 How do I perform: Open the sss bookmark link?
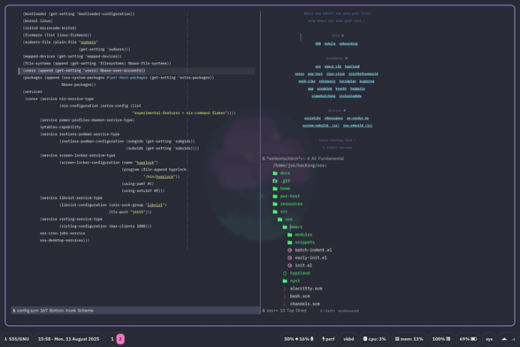point(318,66)
